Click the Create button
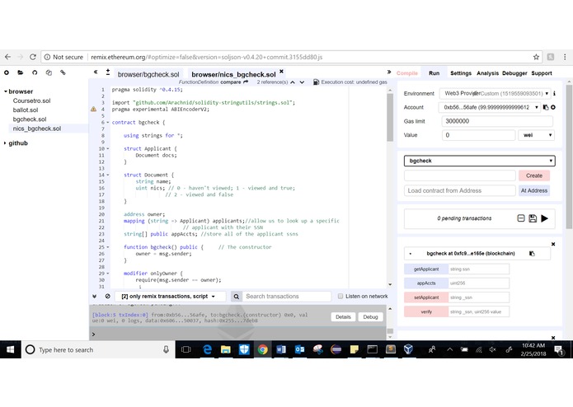This screenshot has width=573, height=407. (534, 175)
